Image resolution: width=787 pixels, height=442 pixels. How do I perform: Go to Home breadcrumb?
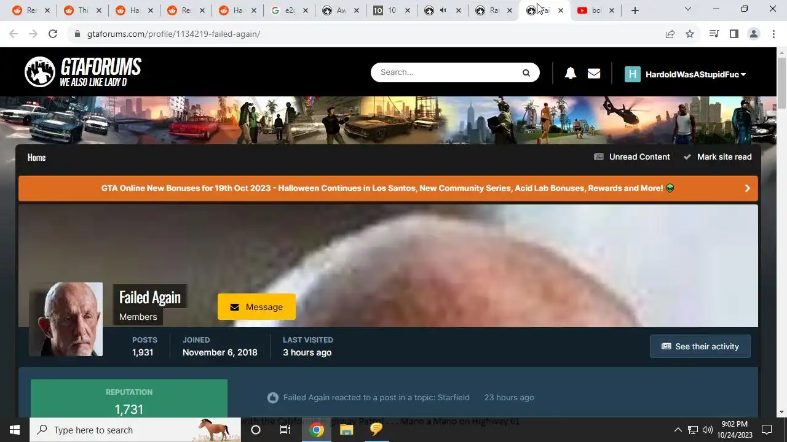tap(36, 158)
